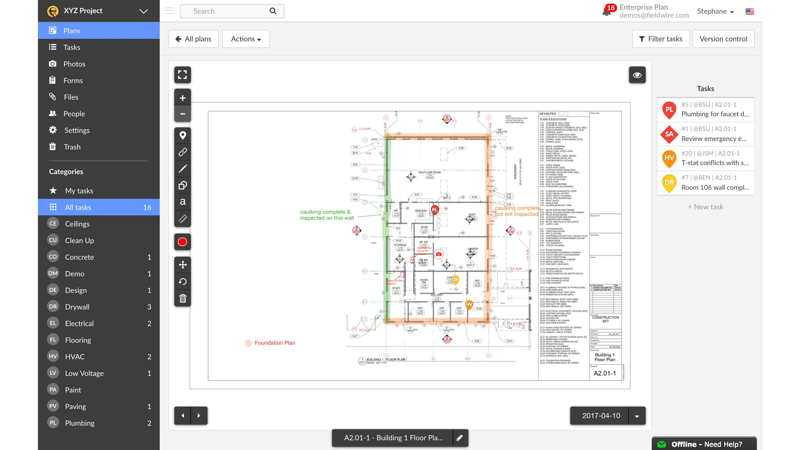Open the red markup color picker
This screenshot has width=800, height=450.
(x=182, y=242)
